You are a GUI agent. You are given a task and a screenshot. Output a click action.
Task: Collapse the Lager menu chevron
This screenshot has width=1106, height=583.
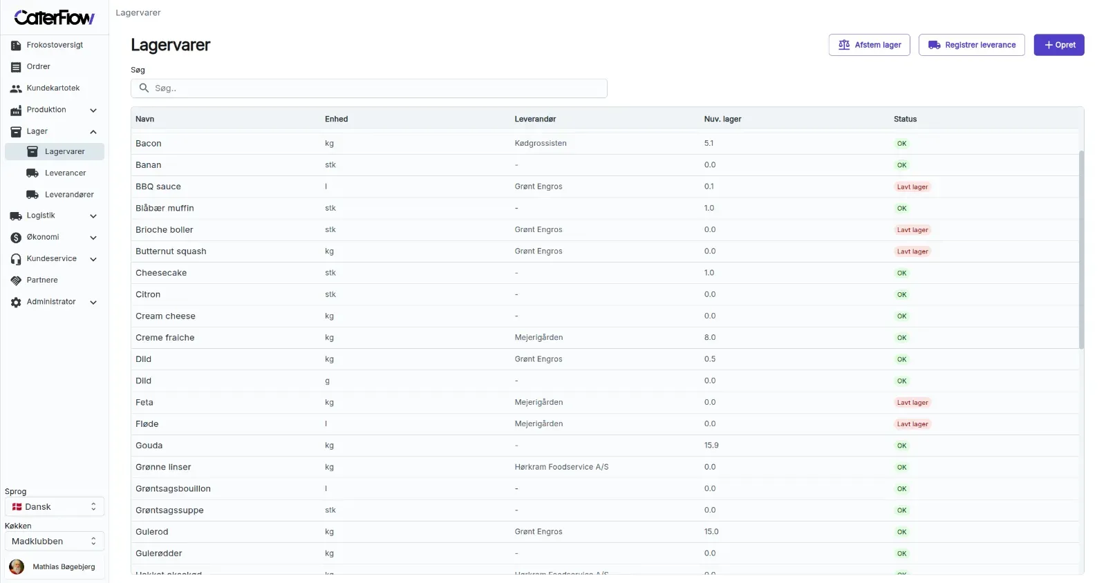tap(93, 132)
